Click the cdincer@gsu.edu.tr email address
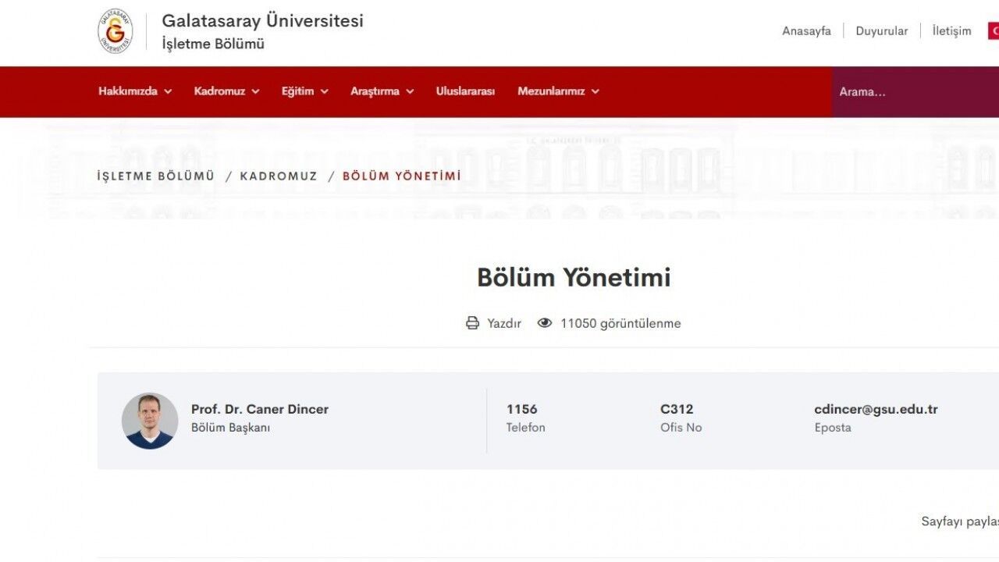 (876, 409)
